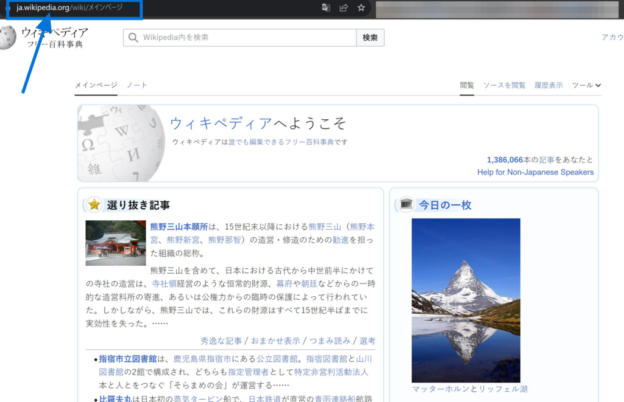The height and width of the screenshot is (402, 624).
Task: Open the 熊野三山本願所 article link
Action: [x=178, y=226]
